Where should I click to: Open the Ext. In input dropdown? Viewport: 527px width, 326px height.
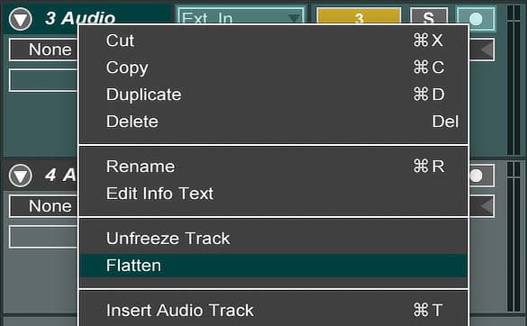click(x=241, y=16)
